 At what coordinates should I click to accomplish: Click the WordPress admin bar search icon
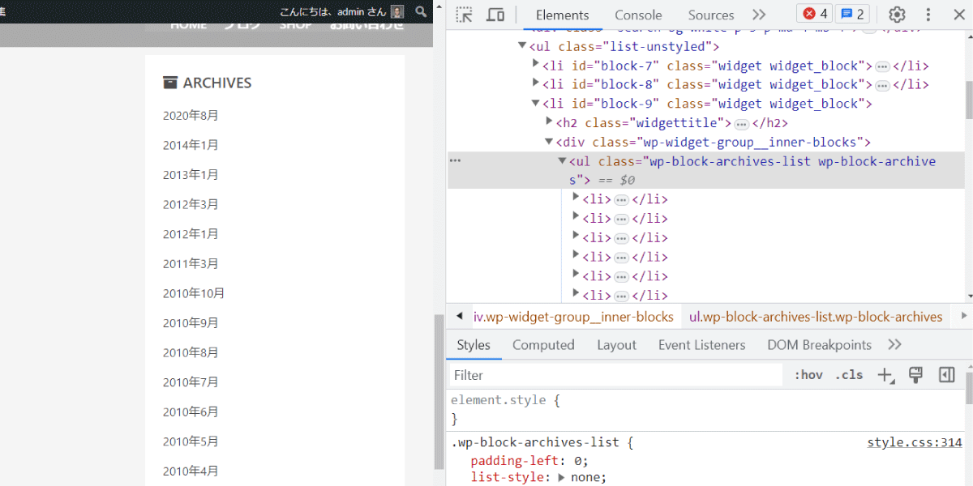point(420,11)
